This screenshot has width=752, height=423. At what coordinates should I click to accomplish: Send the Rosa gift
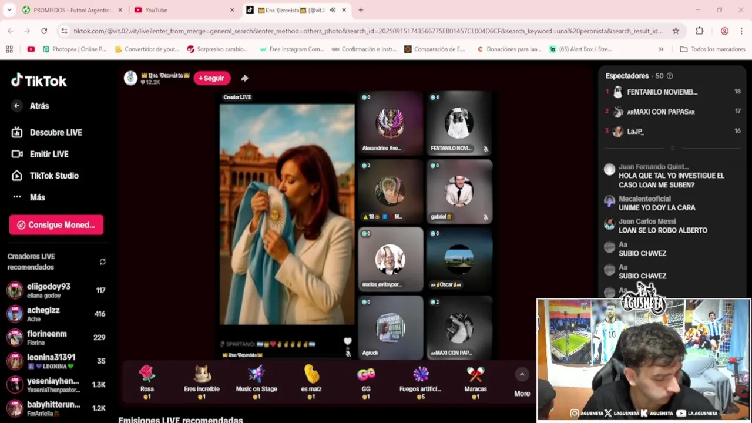click(147, 382)
